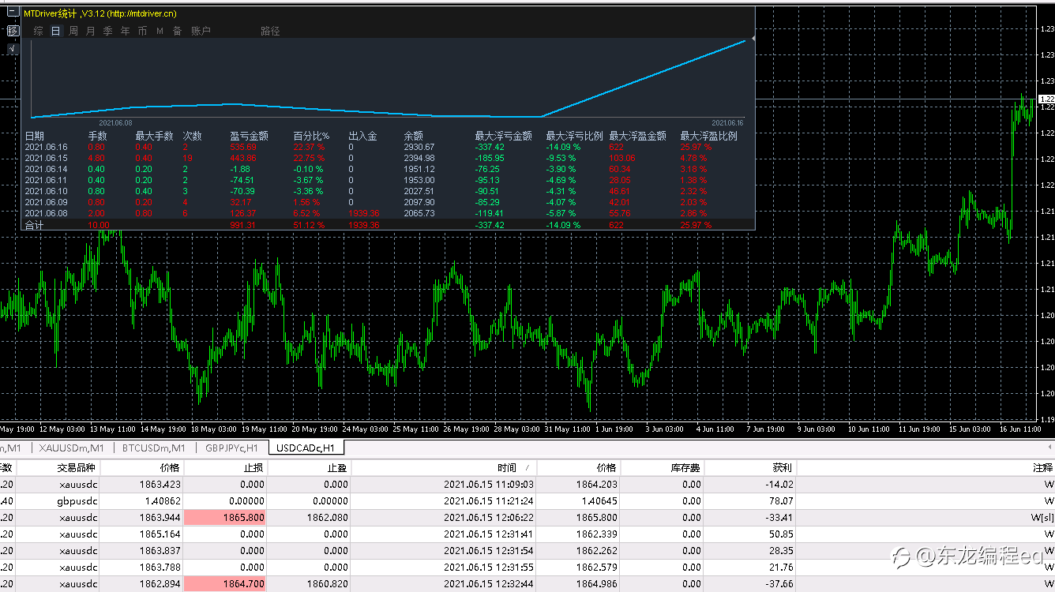This screenshot has height=592, width=1055.
Task: Click profit value 78.07
Action: click(x=779, y=500)
